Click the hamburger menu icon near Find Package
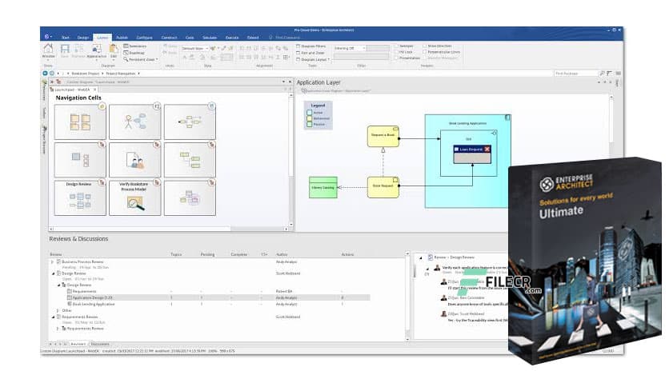 [619, 74]
